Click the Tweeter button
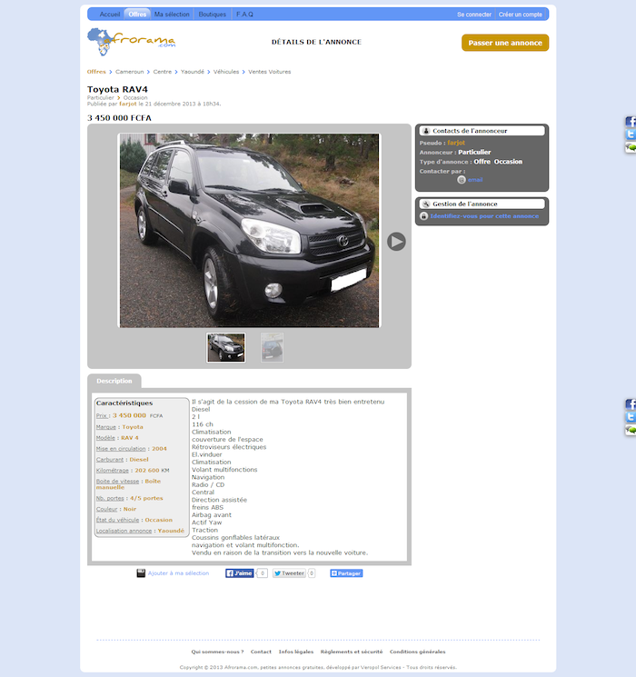This screenshot has width=636, height=677. [x=289, y=572]
